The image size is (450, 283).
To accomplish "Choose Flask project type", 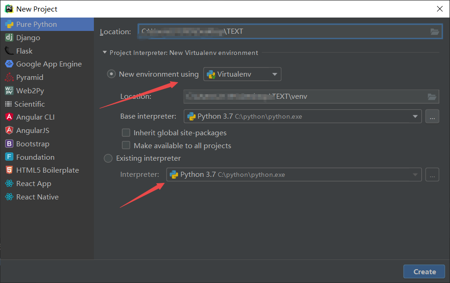I will coord(47,51).
